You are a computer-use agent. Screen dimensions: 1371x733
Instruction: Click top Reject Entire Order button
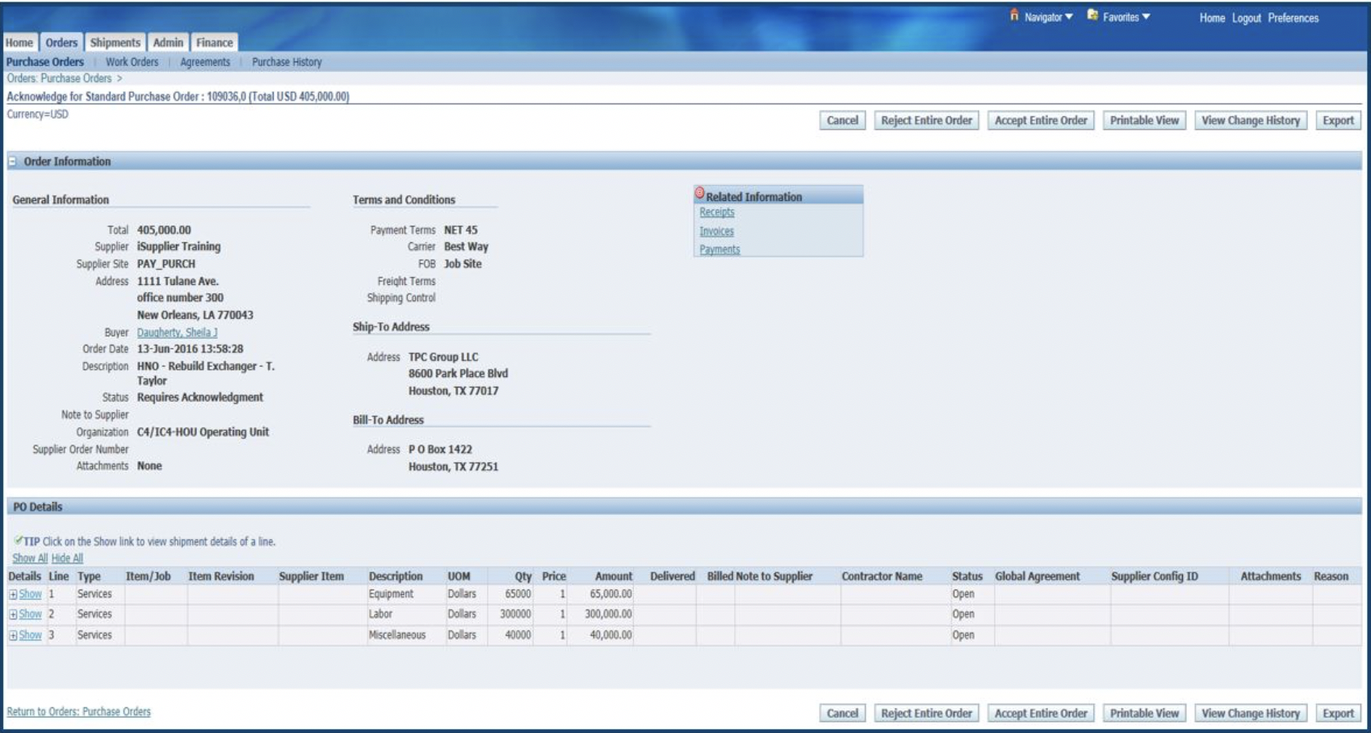[927, 120]
